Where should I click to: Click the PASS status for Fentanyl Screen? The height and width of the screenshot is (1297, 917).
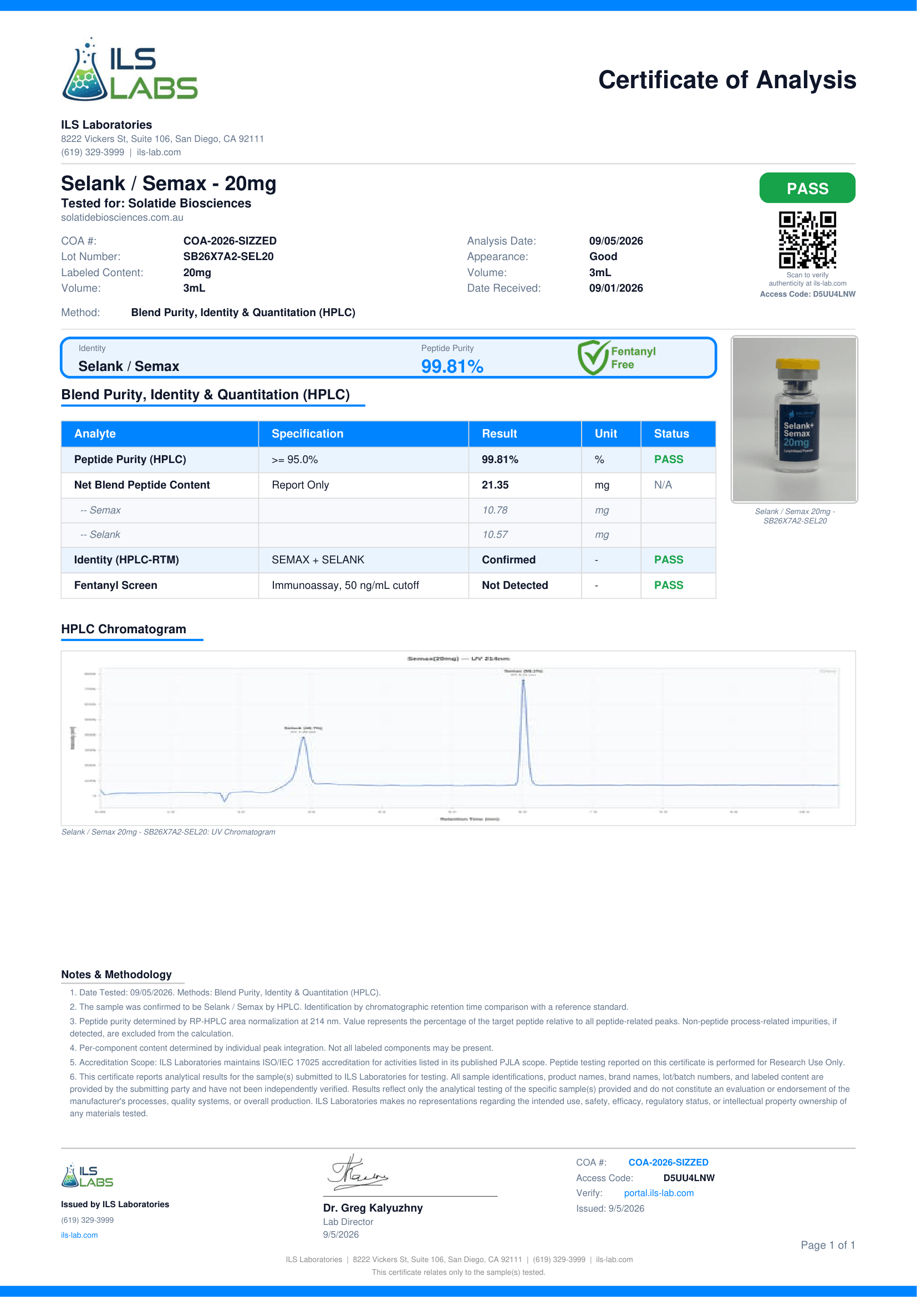[669, 586]
